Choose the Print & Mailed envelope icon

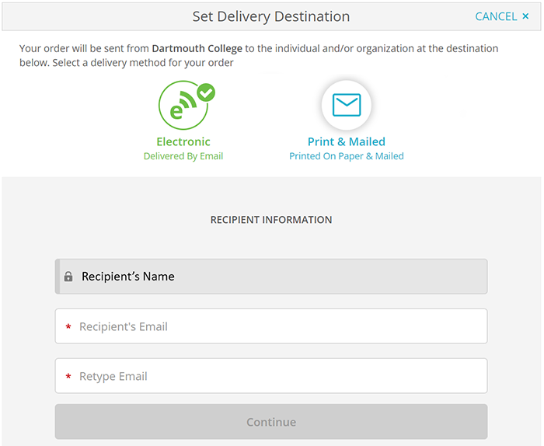click(x=347, y=105)
